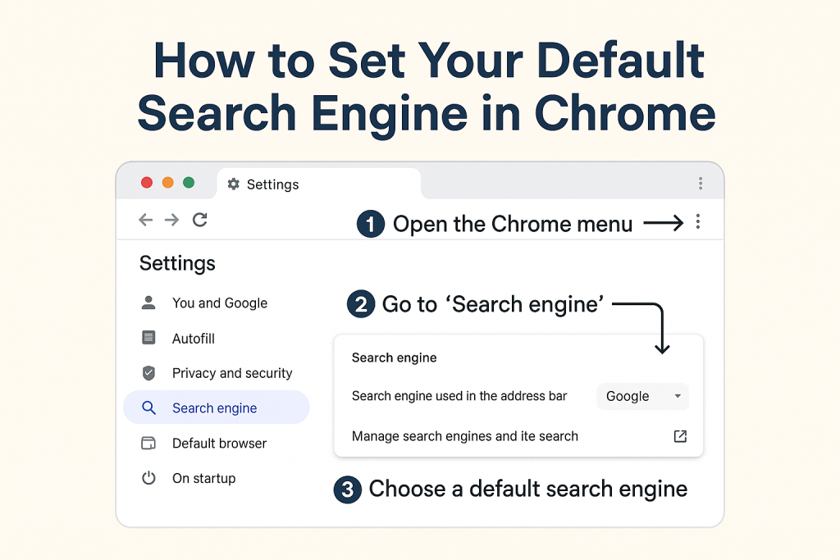The image size is (840, 560).
Task: Click the power icon for On startup
Action: 148,478
